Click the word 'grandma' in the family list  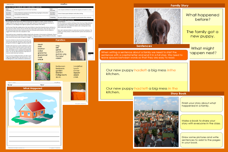[x=42, y=53]
